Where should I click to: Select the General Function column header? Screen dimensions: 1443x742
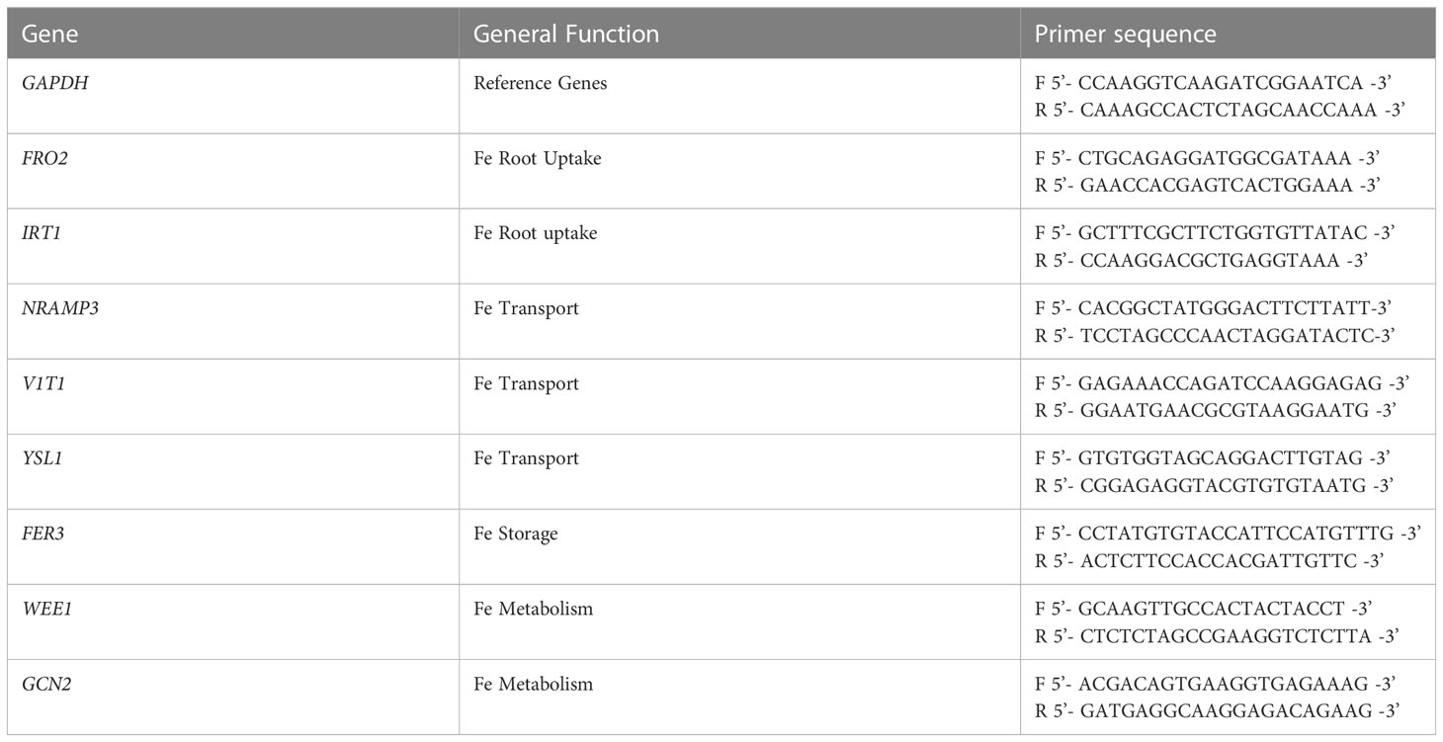point(566,34)
